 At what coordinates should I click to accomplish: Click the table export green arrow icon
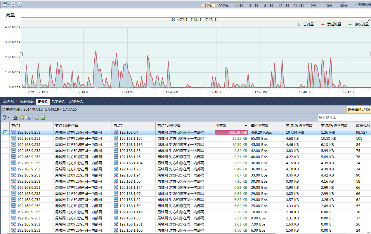(x=43, y=118)
